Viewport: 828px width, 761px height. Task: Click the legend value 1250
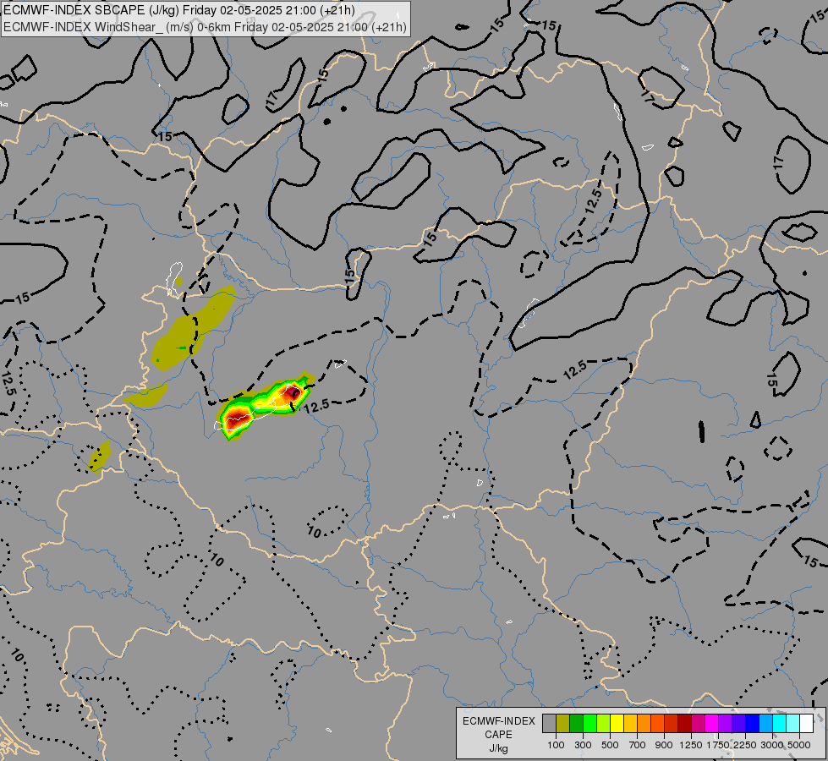click(691, 745)
